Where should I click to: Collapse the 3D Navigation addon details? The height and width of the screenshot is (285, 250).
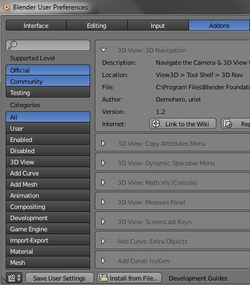[103, 50]
